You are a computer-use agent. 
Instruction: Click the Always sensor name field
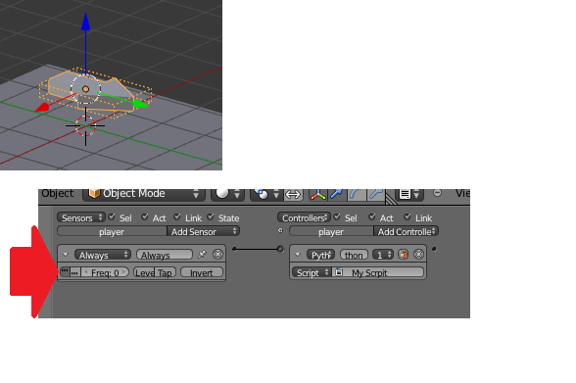point(165,255)
